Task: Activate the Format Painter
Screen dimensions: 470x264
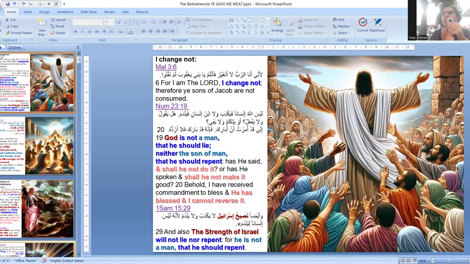Action: click(x=19, y=33)
